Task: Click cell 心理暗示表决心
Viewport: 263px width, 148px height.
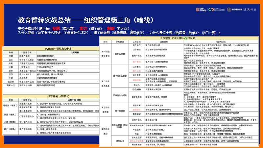Action: click(27, 116)
